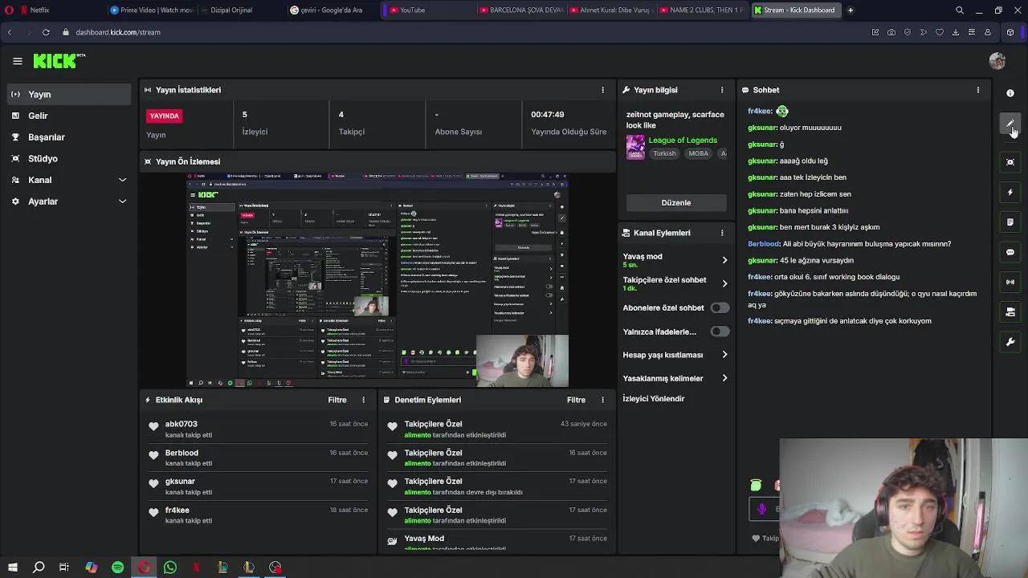Enable Abonelere özel sohbet
1028x578 pixels.
tap(720, 307)
